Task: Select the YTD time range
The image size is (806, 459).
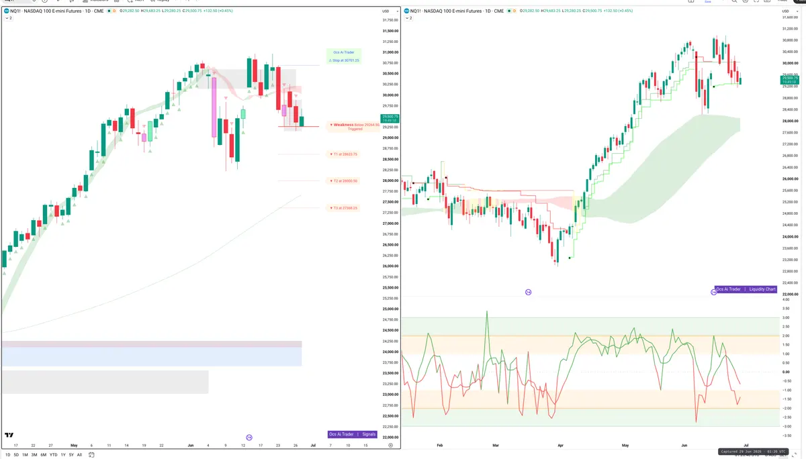Action: coord(53,455)
